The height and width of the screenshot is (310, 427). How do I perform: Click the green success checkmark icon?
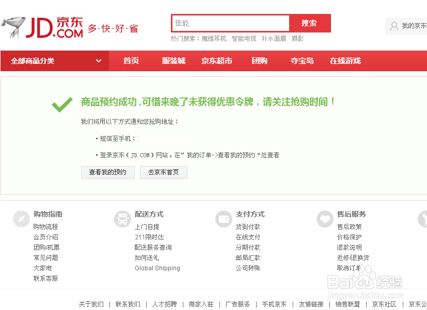[61, 103]
